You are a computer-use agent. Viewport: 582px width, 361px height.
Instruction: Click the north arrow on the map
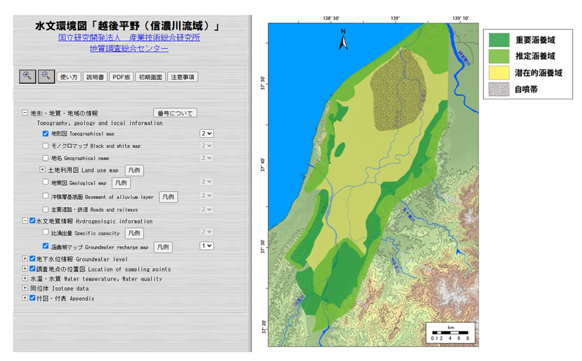(x=343, y=40)
